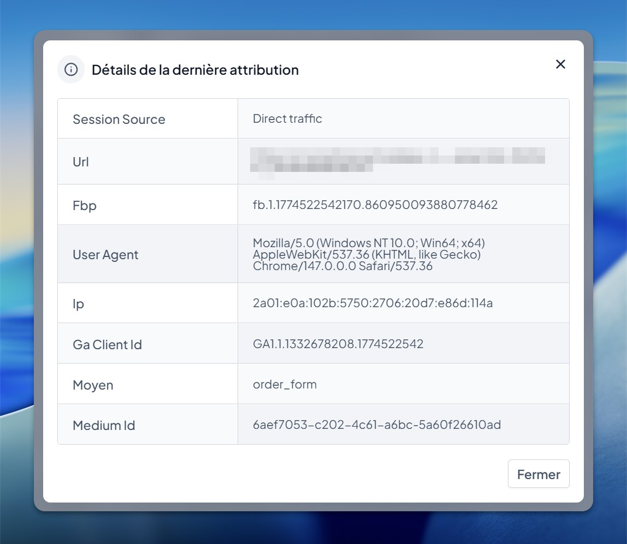Close the dialog with the X icon
Image resolution: width=627 pixels, height=544 pixels.
(560, 64)
